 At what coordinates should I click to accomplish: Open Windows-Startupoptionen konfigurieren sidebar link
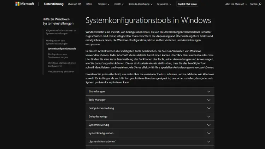(x=62, y=64)
